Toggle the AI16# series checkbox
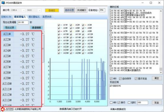 (59, 41)
